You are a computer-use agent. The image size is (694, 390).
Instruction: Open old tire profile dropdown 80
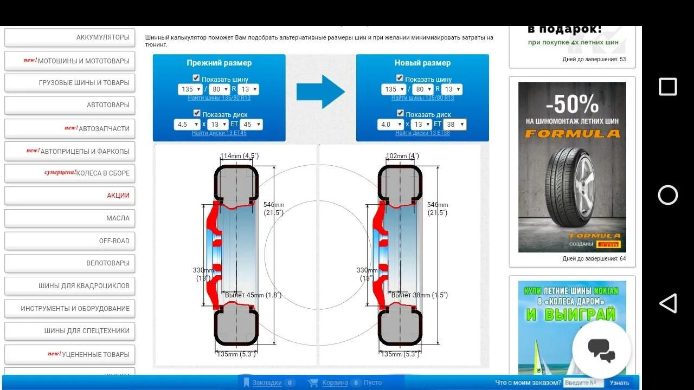[x=219, y=89]
